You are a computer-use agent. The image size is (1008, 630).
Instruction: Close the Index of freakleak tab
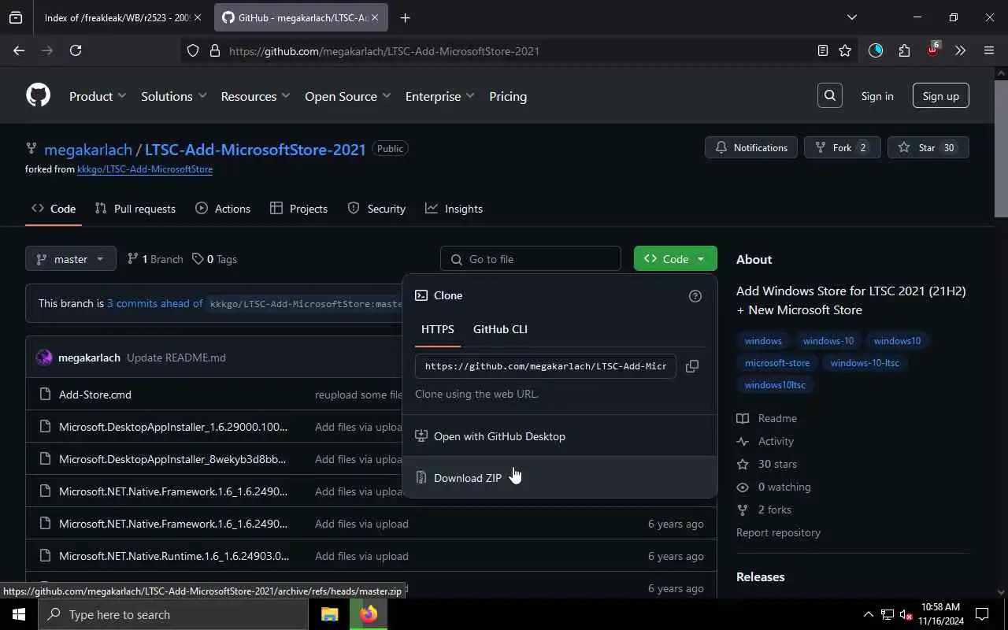pyautogui.click(x=197, y=17)
